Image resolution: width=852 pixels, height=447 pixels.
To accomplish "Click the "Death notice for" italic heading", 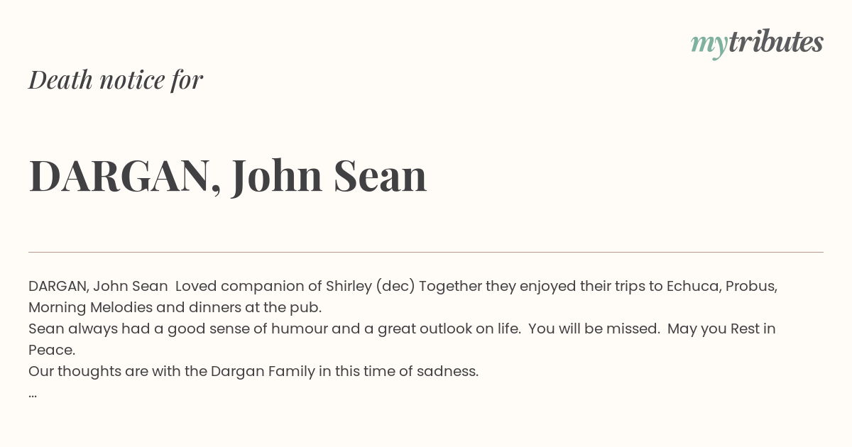I will 116,79.
